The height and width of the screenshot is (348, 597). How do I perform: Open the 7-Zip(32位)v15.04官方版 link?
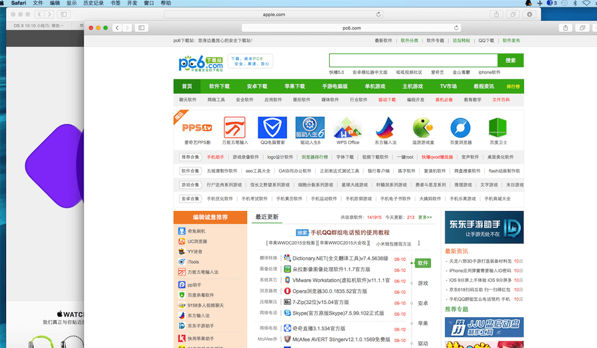pyautogui.click(x=321, y=303)
